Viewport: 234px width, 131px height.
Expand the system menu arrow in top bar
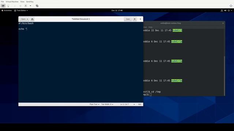pyautogui.click(x=231, y=11)
